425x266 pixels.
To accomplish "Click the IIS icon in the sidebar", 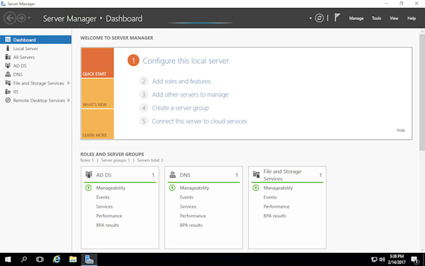I will click(x=8, y=91).
